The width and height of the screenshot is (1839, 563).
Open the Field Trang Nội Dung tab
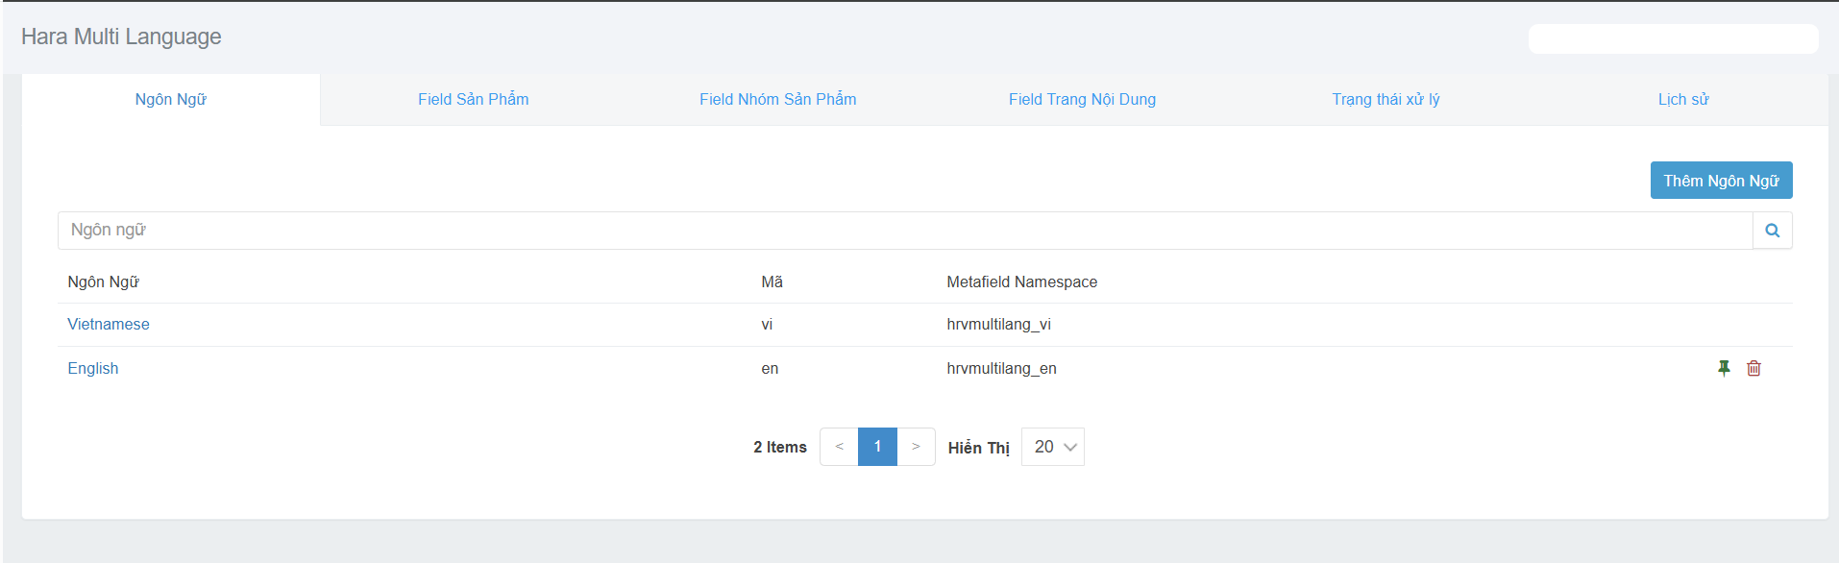[x=1082, y=100]
